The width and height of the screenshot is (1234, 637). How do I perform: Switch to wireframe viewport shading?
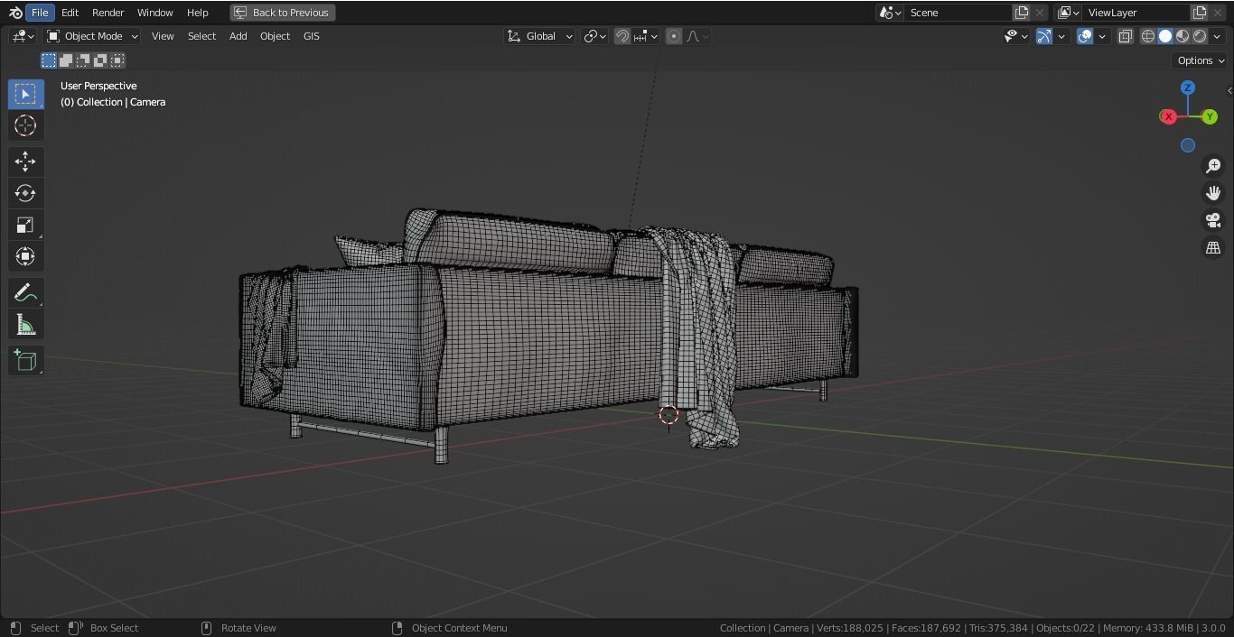point(1148,36)
